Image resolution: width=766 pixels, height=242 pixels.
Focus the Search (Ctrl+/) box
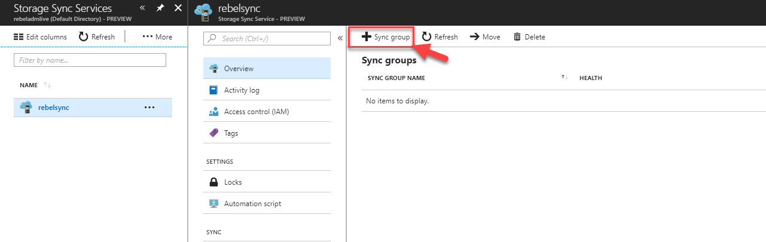coord(267,38)
